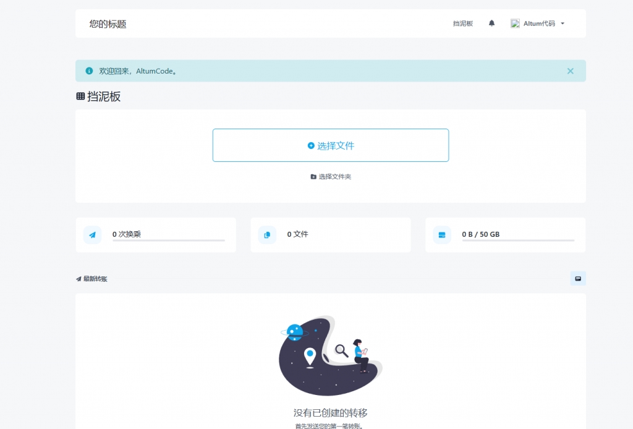Click the 0 B / 50 GB progress bar

tap(518, 240)
